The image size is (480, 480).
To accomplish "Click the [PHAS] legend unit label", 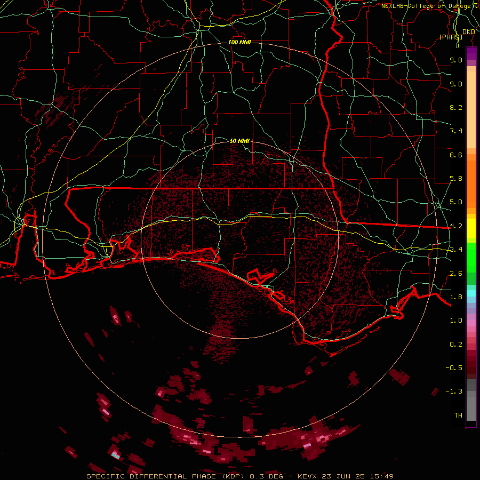I will pyautogui.click(x=451, y=37).
